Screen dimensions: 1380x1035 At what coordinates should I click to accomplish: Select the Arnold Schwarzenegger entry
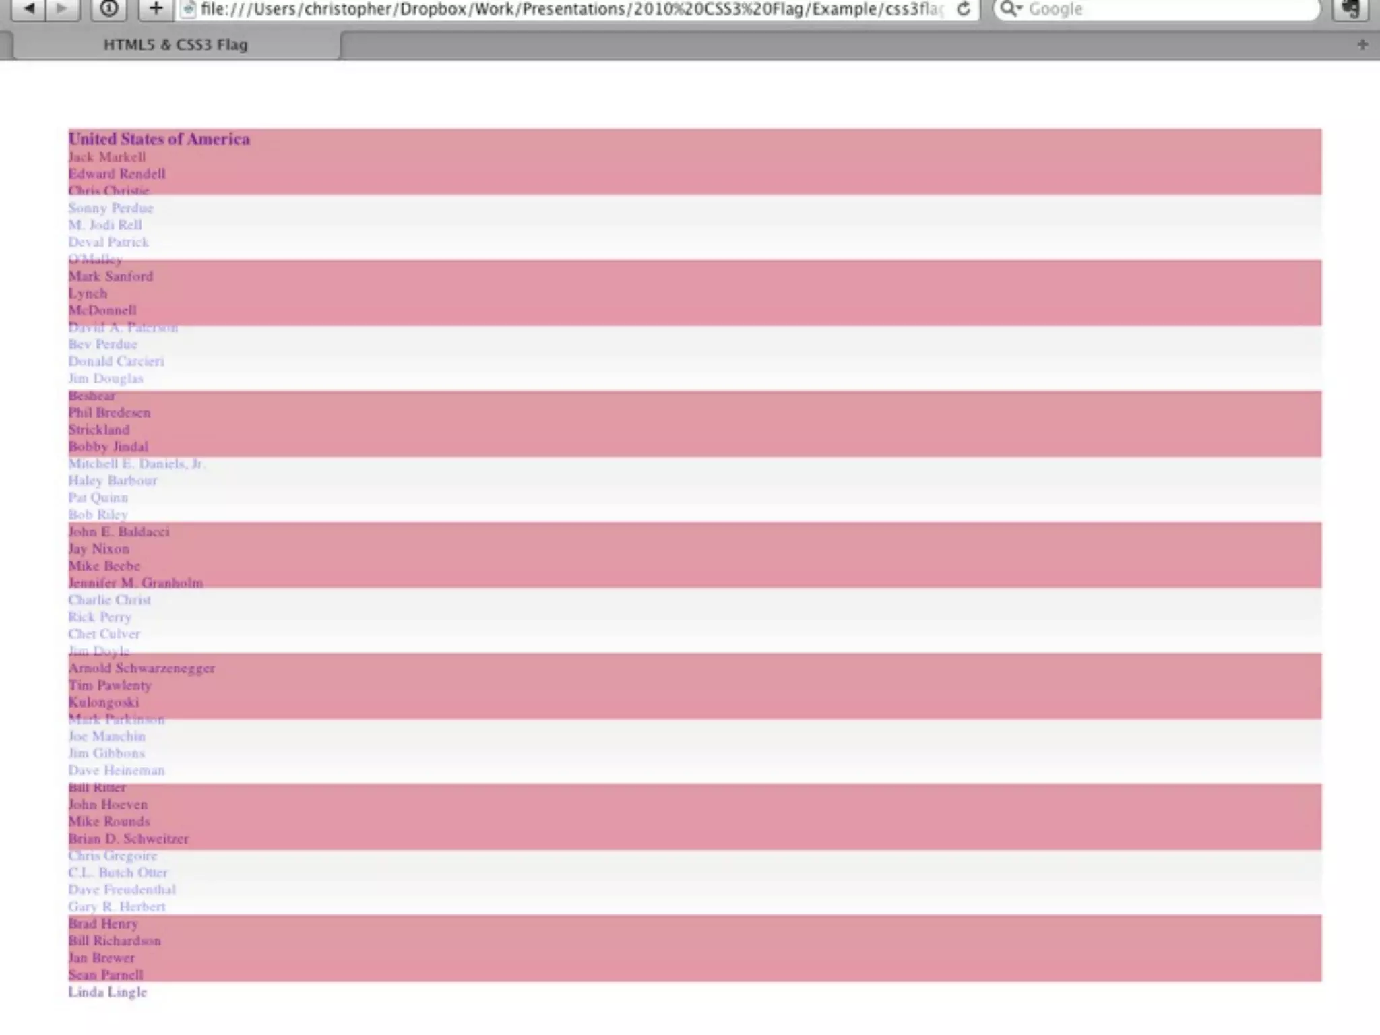(142, 668)
